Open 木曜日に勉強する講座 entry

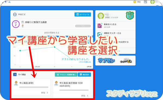(36, 22)
